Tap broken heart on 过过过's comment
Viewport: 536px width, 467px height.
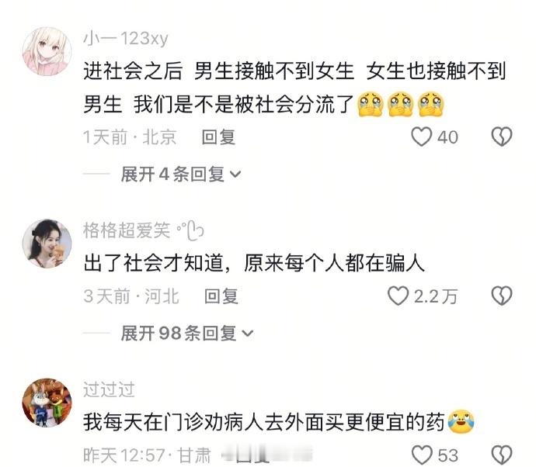[502, 455]
